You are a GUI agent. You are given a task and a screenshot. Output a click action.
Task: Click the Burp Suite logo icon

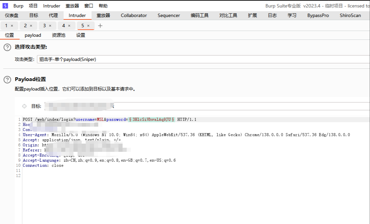click(5, 6)
